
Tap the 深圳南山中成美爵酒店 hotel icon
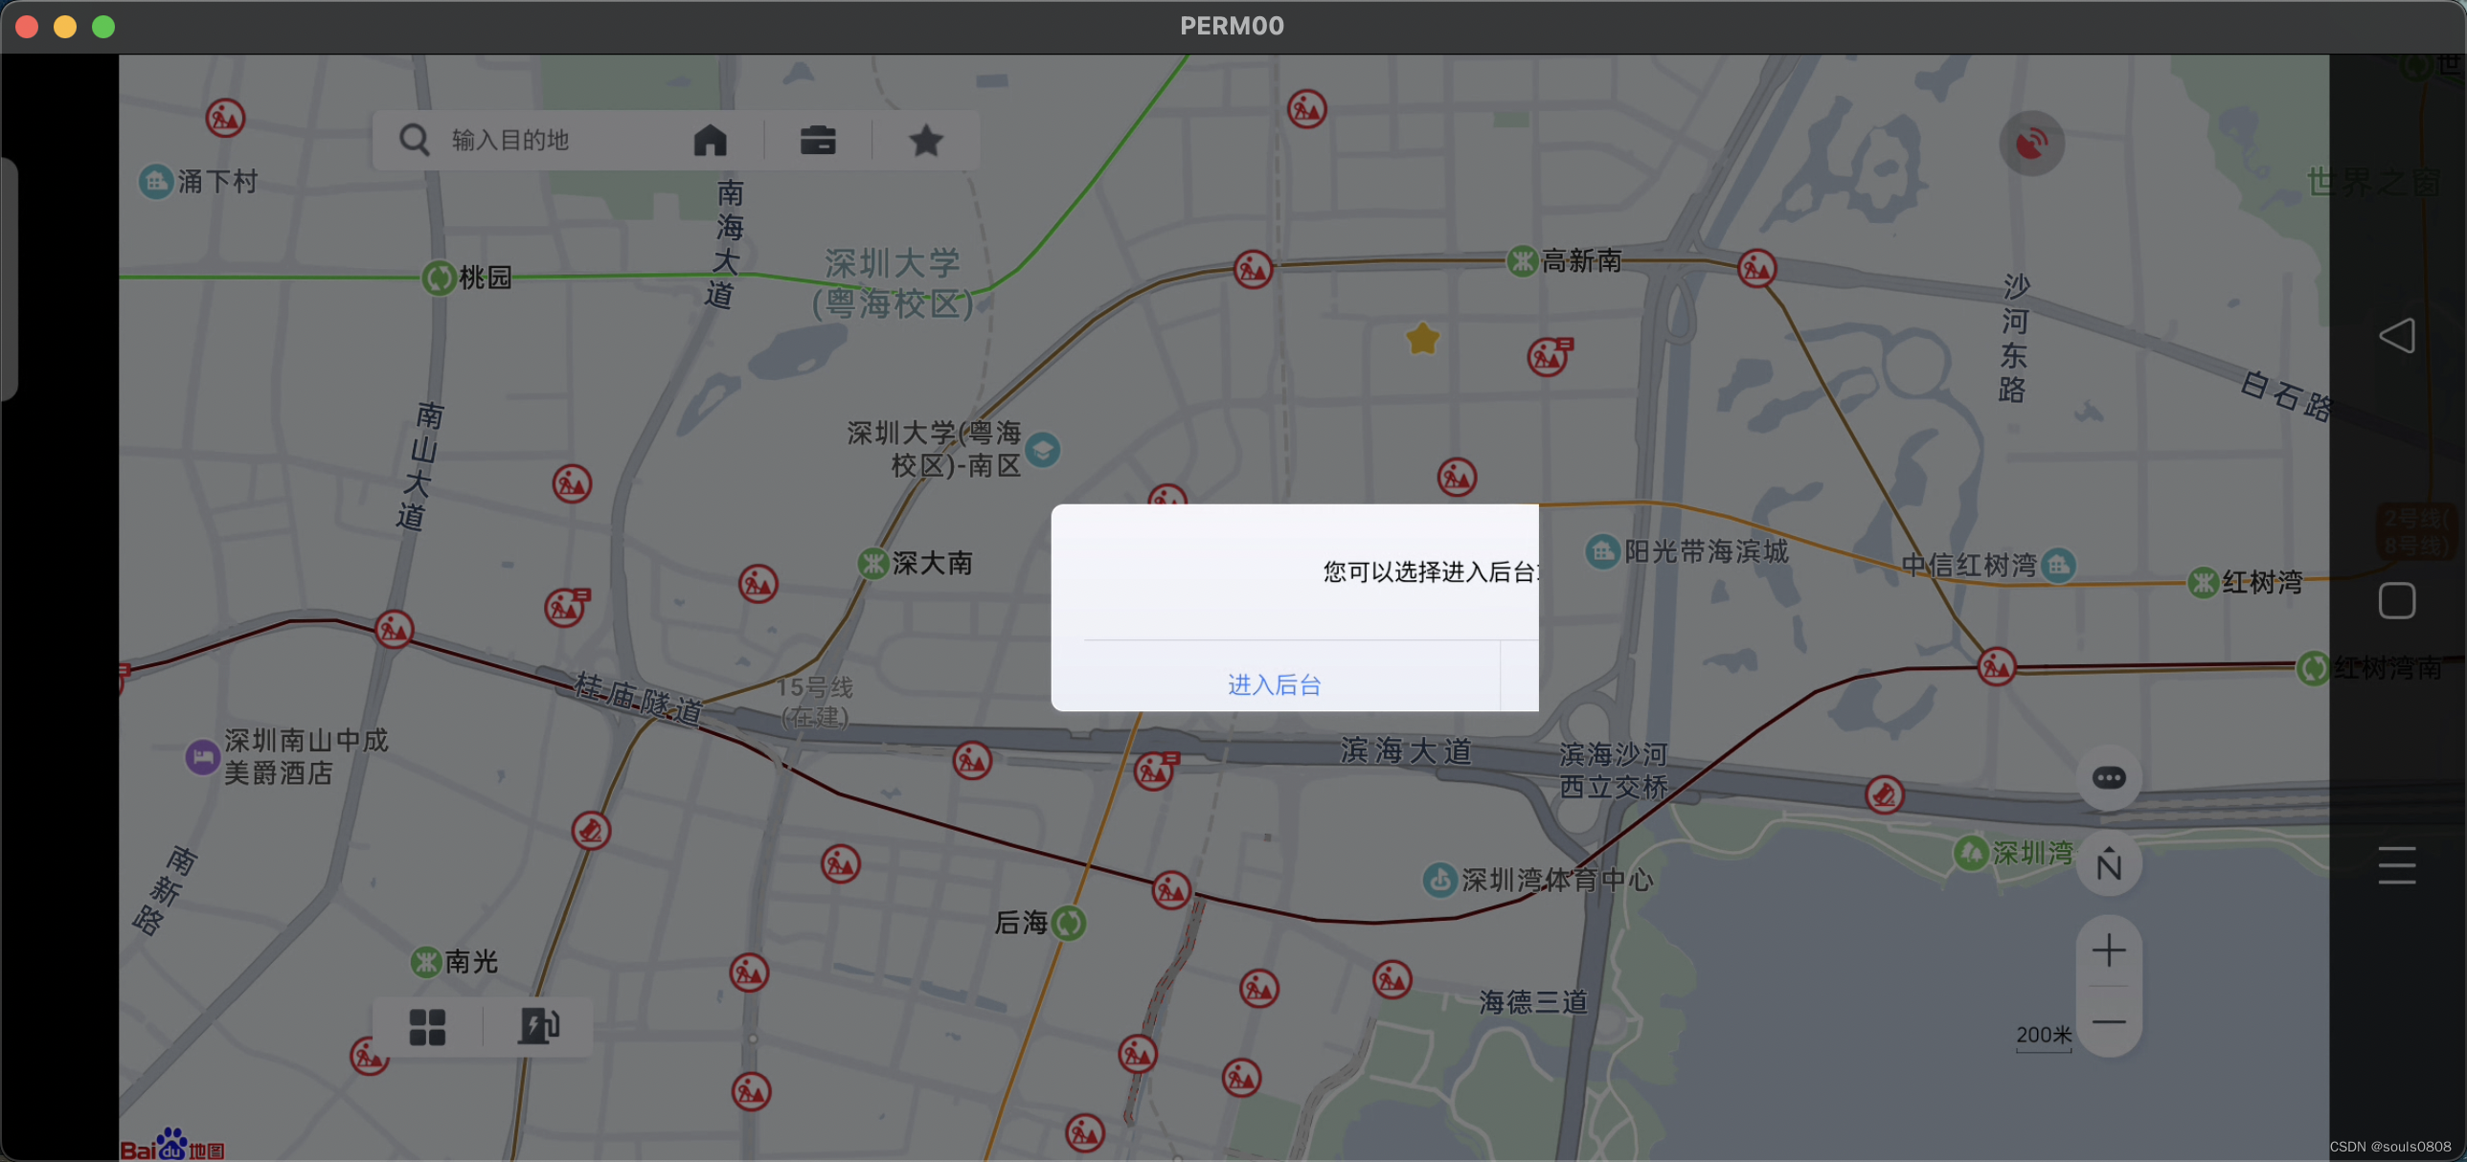pos(202,757)
